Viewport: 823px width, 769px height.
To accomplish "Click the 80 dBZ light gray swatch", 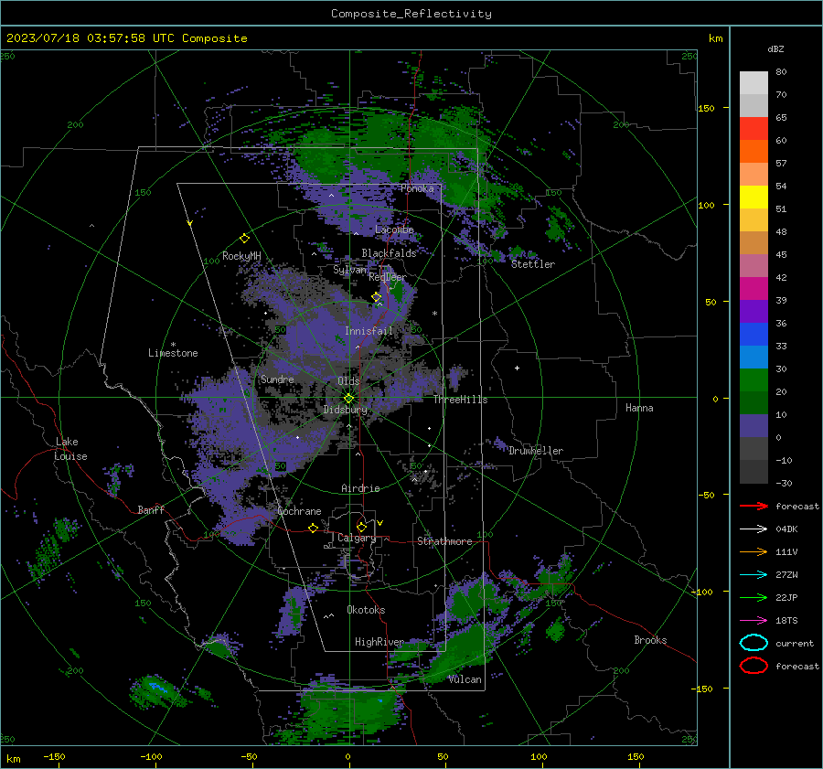I will (x=754, y=82).
